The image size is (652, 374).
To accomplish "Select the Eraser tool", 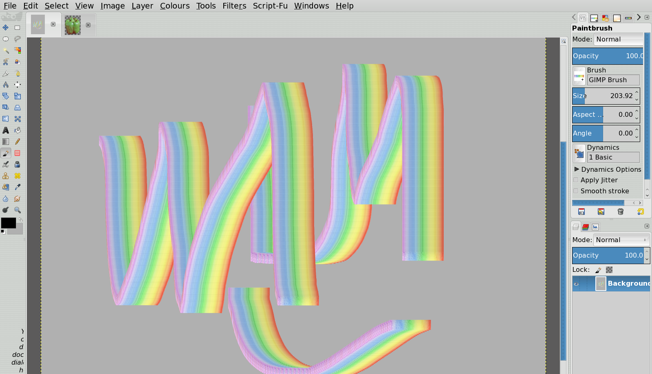I will [17, 153].
